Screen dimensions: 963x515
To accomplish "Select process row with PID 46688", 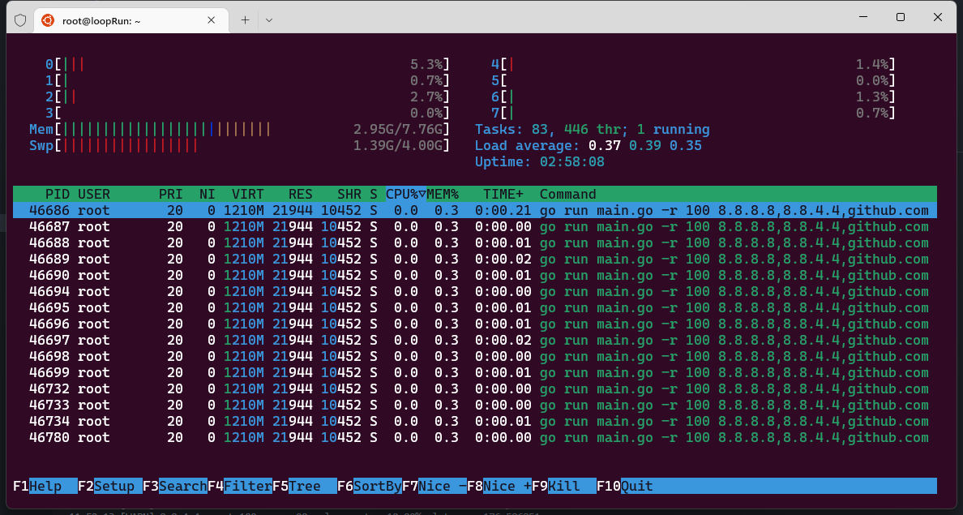I will pyautogui.click(x=475, y=242).
